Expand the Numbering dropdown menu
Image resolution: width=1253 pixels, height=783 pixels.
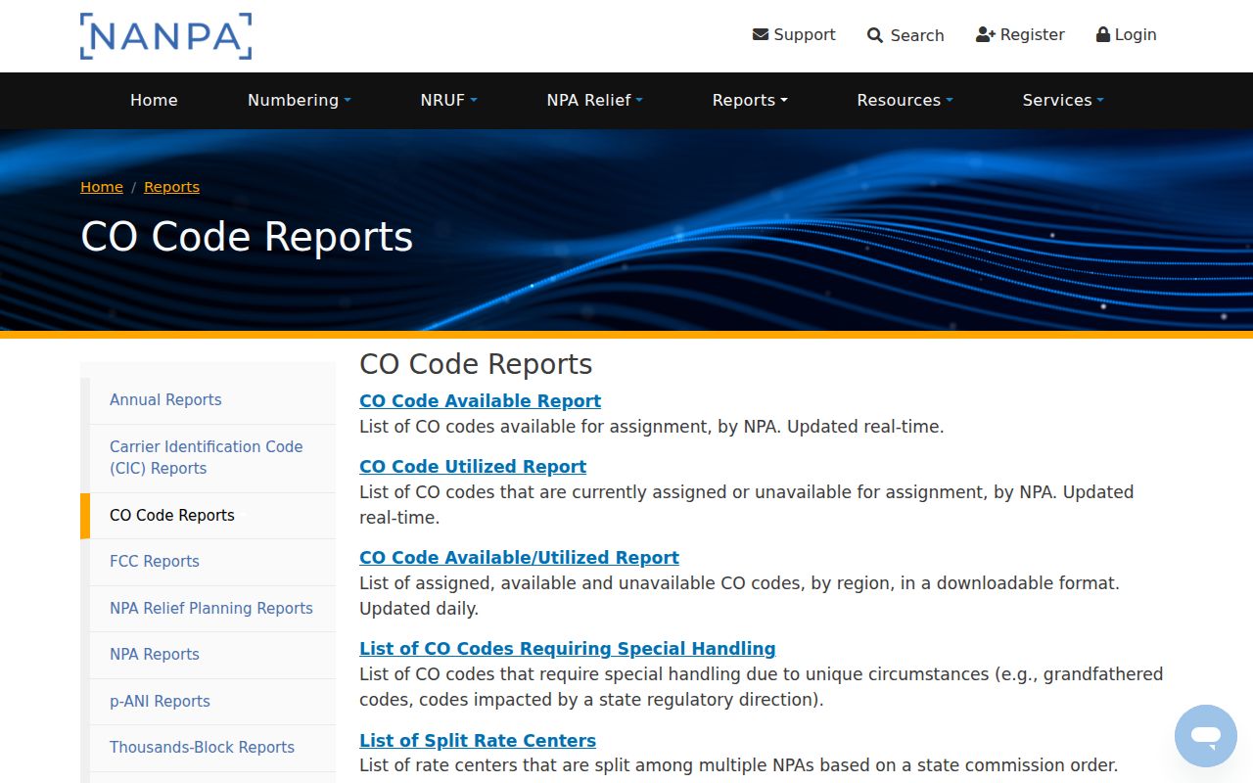(300, 100)
